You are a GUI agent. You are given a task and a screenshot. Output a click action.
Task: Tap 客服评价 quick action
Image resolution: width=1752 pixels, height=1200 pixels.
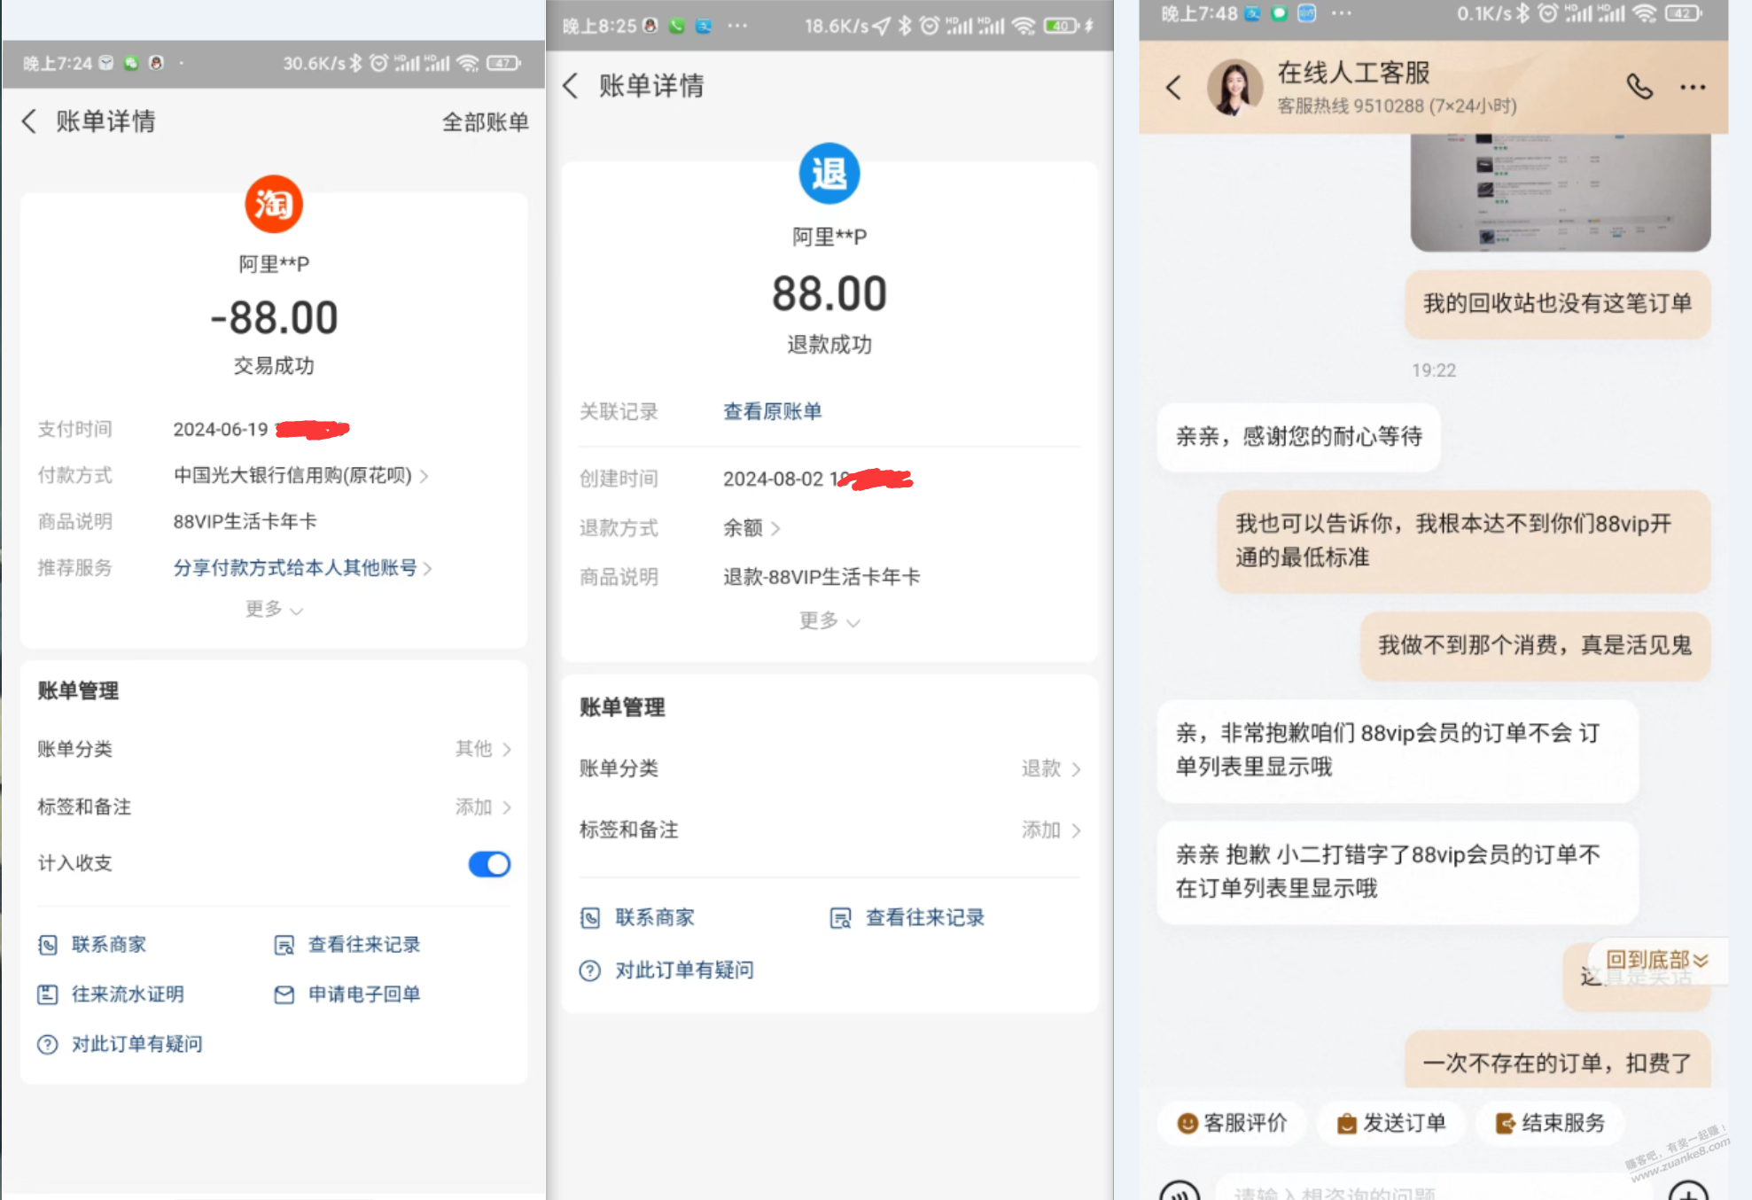click(1232, 1123)
